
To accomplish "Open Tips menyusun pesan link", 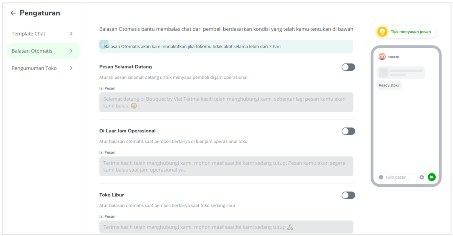I will (411, 32).
